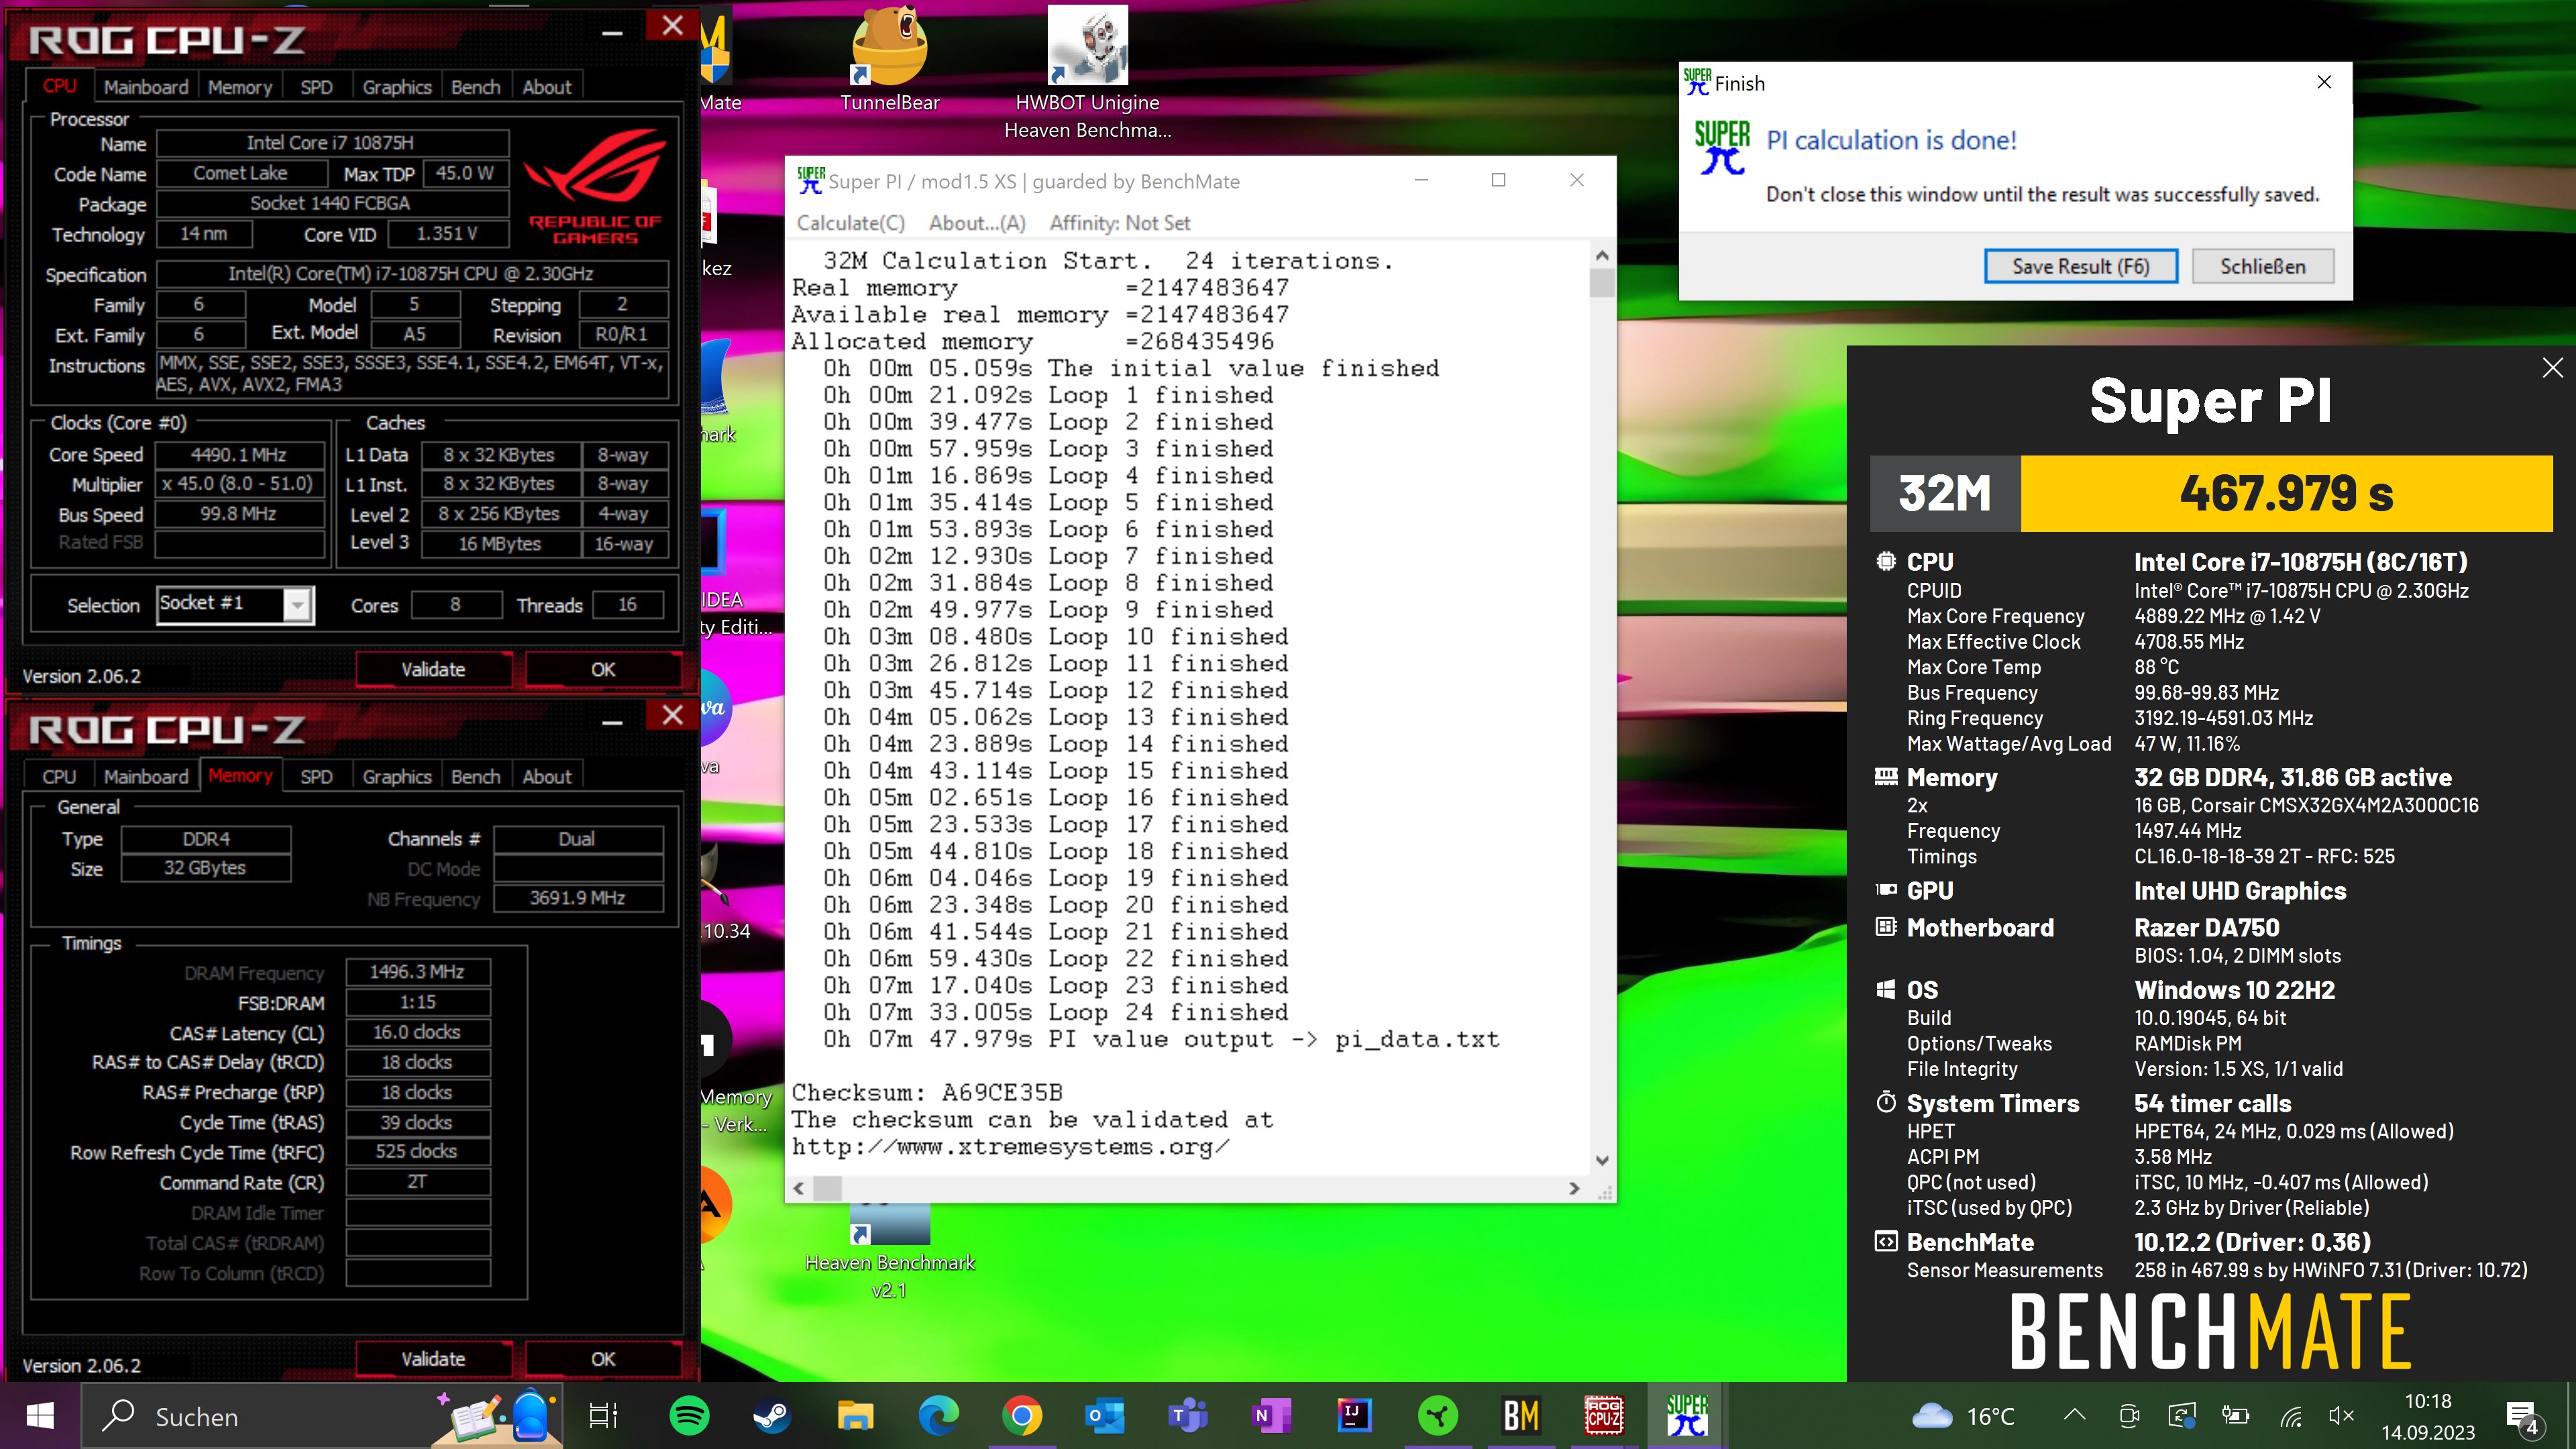
Task: Click the Super PI vertical scrollbar thumb
Action: coord(1602,283)
